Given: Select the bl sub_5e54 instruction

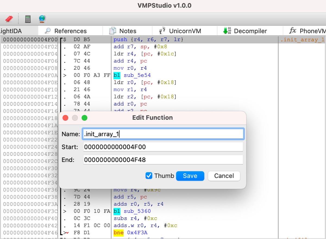Looking at the screenshot, I should [x=132, y=75].
